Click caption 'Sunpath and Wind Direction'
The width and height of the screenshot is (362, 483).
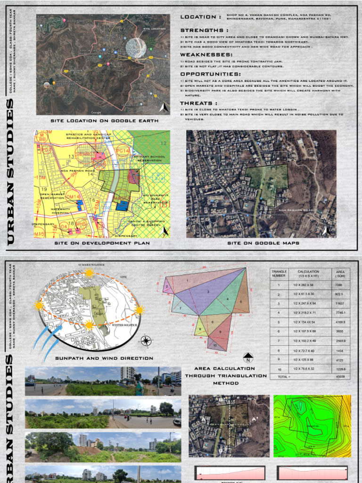coord(104,358)
